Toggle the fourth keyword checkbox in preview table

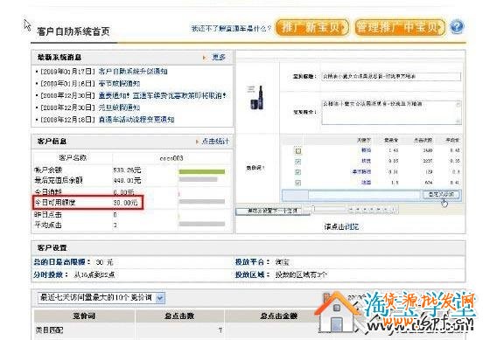(297, 183)
